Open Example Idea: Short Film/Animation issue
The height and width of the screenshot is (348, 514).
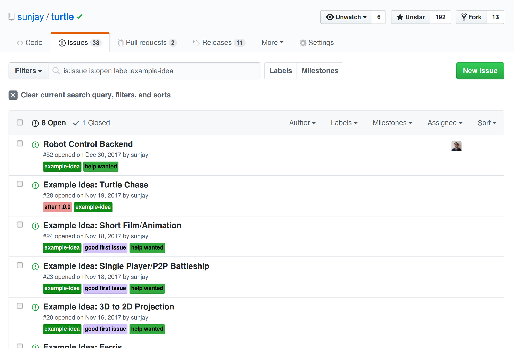112,226
